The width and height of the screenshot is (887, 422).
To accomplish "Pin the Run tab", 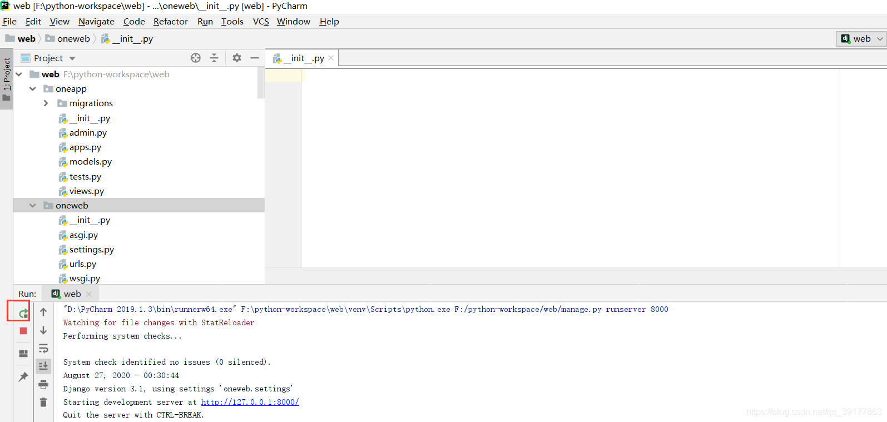I will coord(23,377).
